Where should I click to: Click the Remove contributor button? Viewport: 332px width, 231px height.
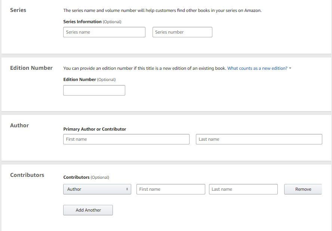(303, 189)
